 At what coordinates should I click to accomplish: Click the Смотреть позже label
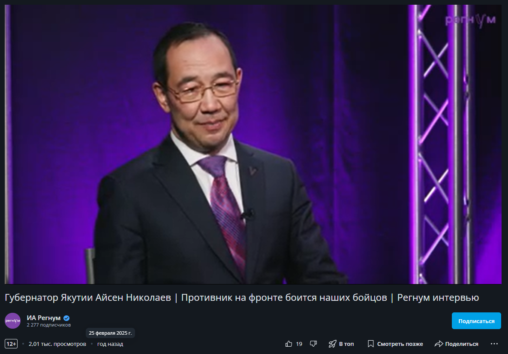400,344
